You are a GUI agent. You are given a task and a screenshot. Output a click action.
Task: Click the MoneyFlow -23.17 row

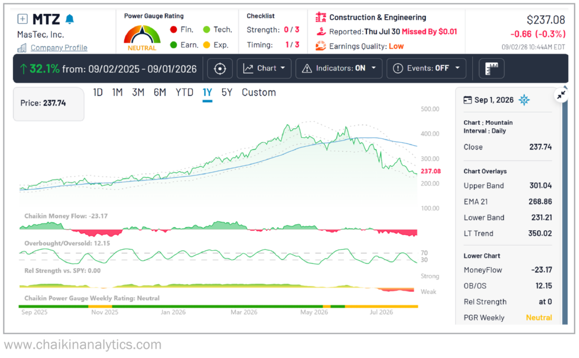click(508, 270)
